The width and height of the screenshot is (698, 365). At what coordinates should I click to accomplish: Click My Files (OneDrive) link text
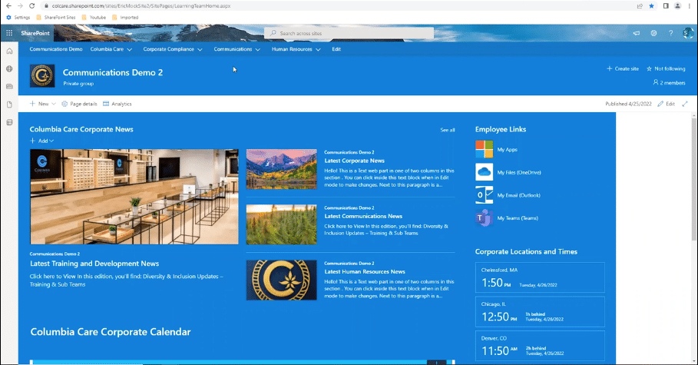point(519,172)
